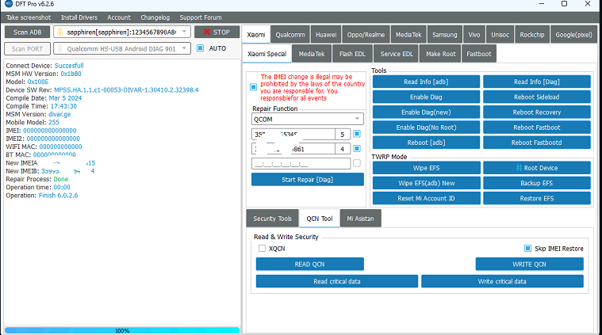Click the Scan ADB button
Image resolution: width=602 pixels, height=335 pixels.
[27, 32]
